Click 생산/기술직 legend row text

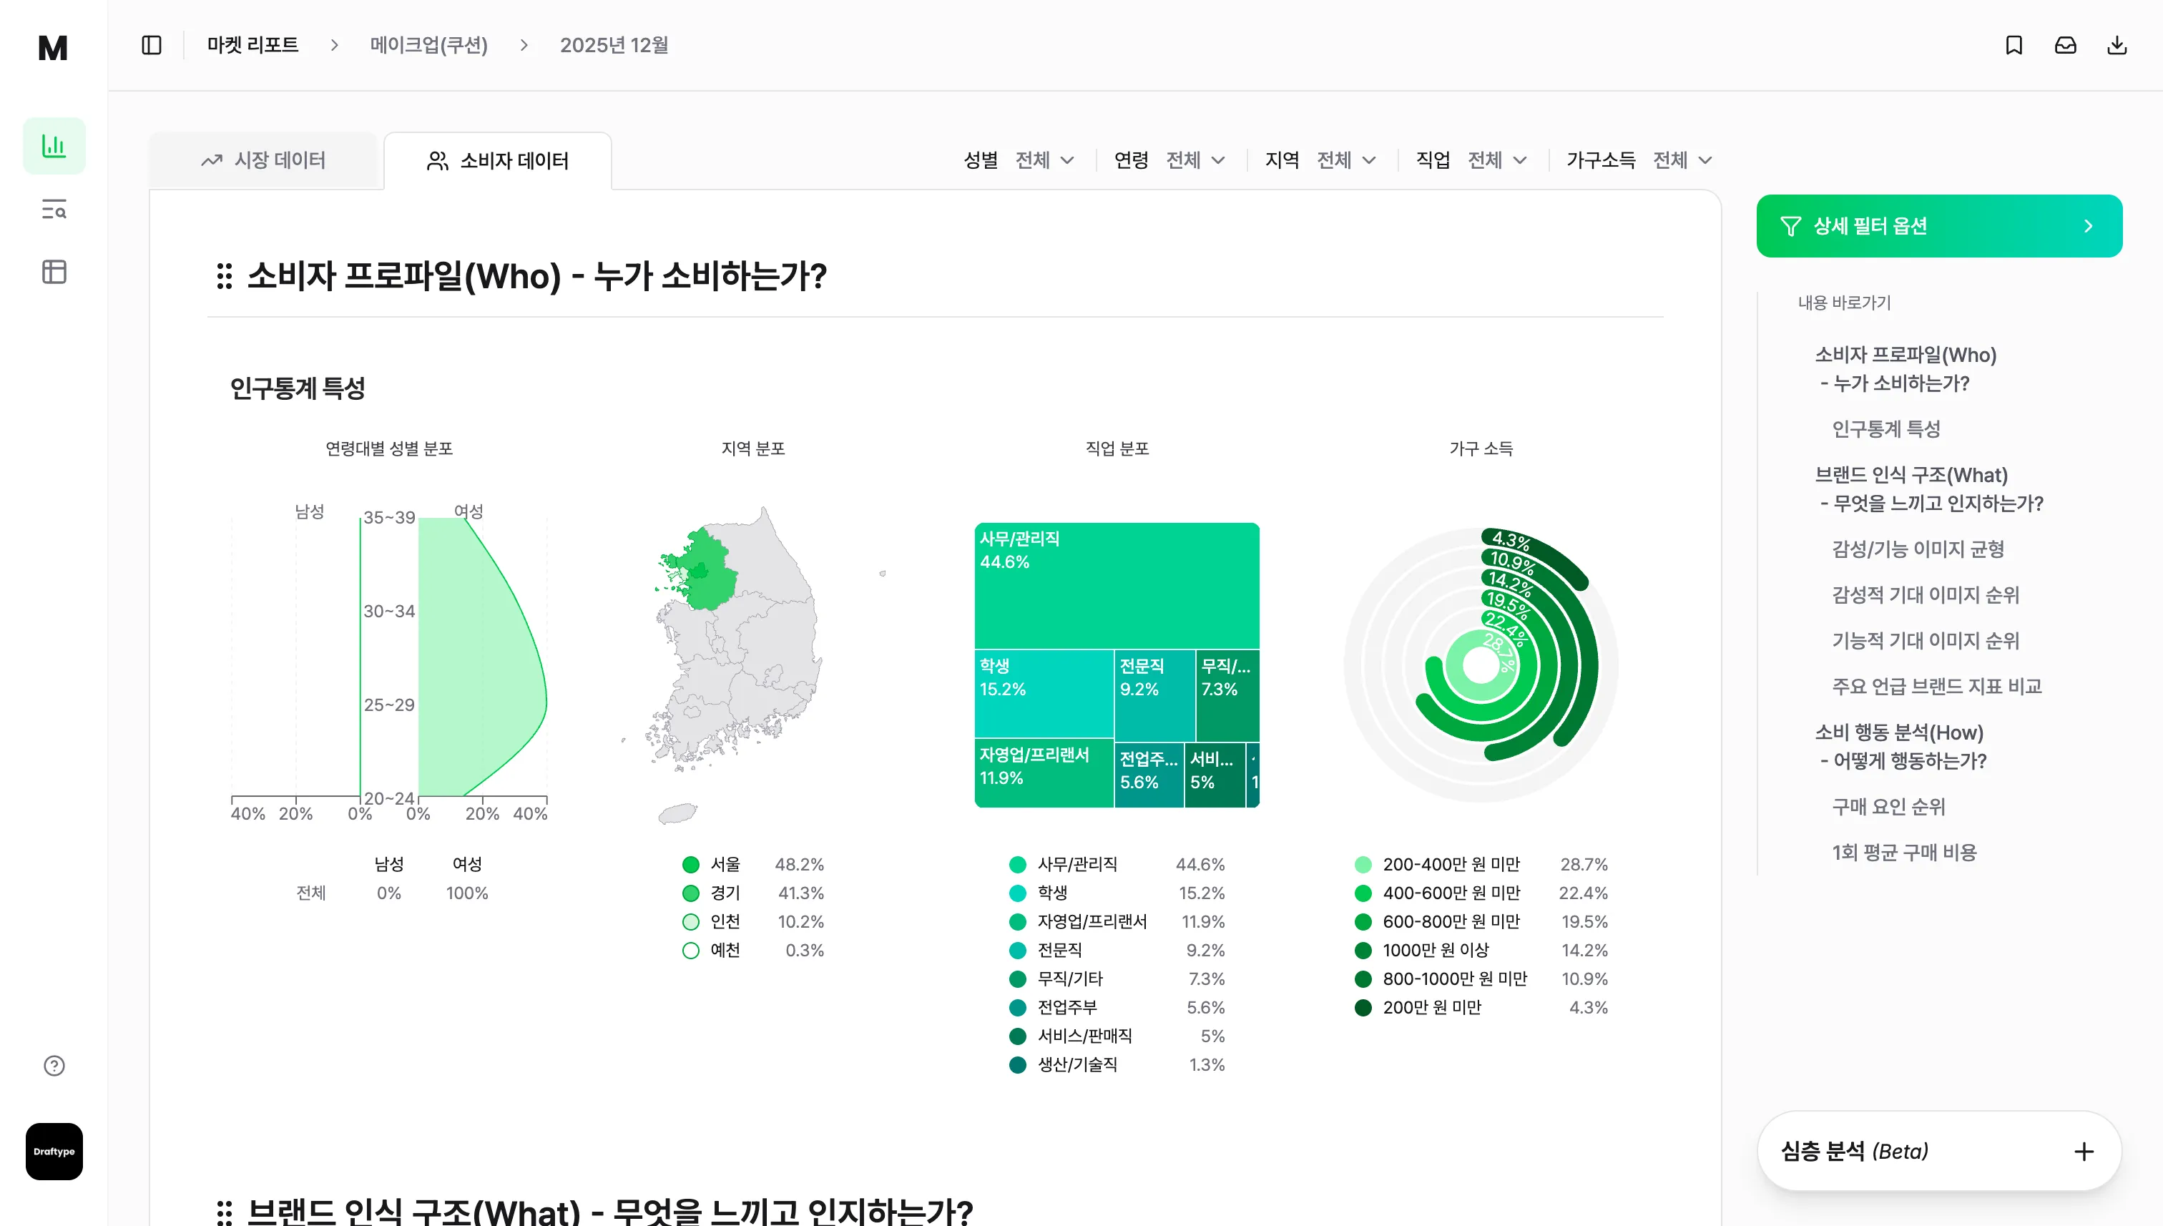(x=1077, y=1065)
